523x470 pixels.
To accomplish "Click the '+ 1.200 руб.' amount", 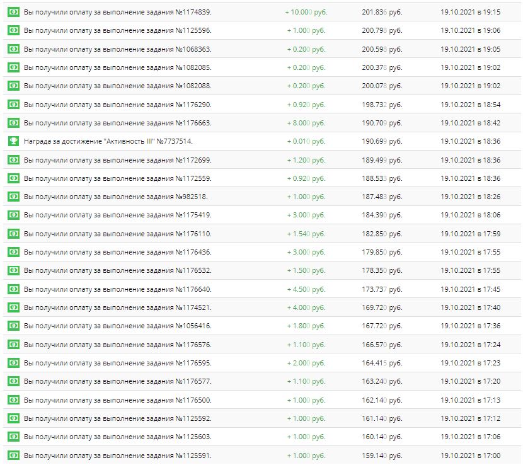I will click(306, 160).
